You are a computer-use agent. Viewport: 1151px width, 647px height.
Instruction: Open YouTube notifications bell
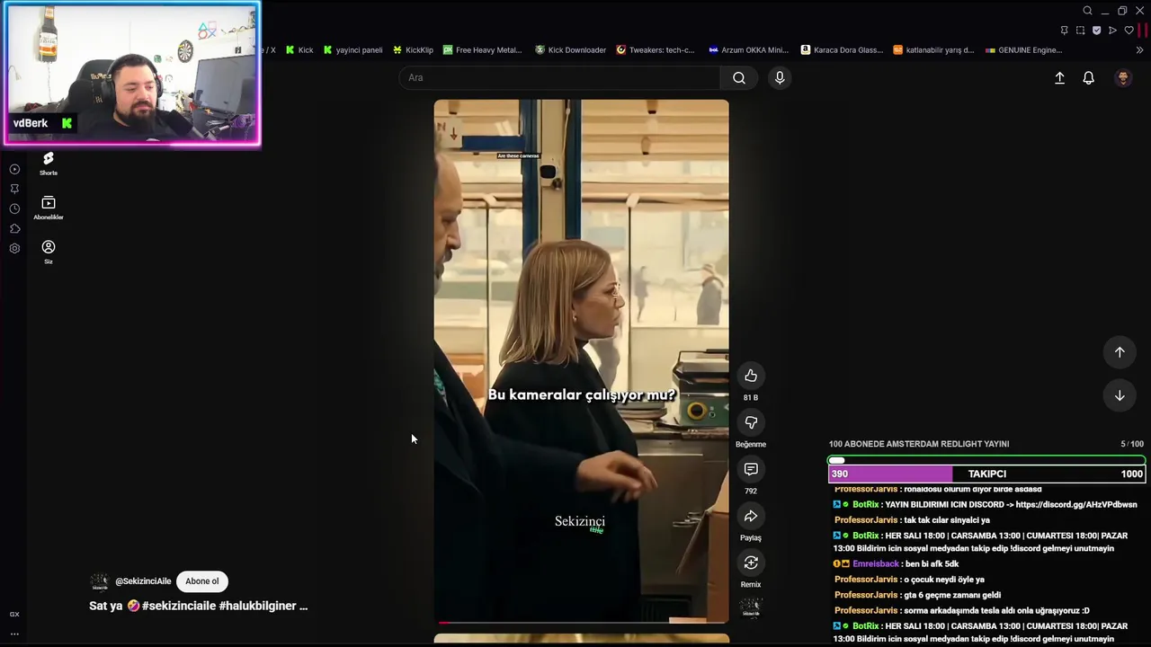click(1088, 78)
